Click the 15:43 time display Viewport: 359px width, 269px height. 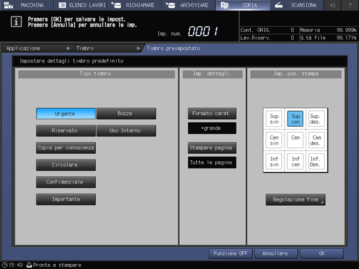16,265
